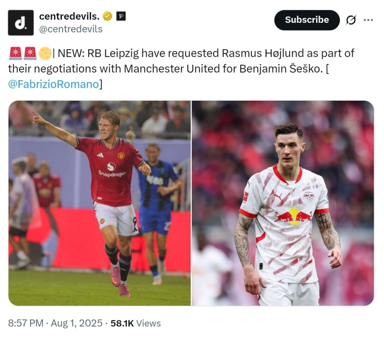Click the second siren emoji
Image resolution: width=384 pixels, height=340 pixels.
pyautogui.click(x=30, y=53)
